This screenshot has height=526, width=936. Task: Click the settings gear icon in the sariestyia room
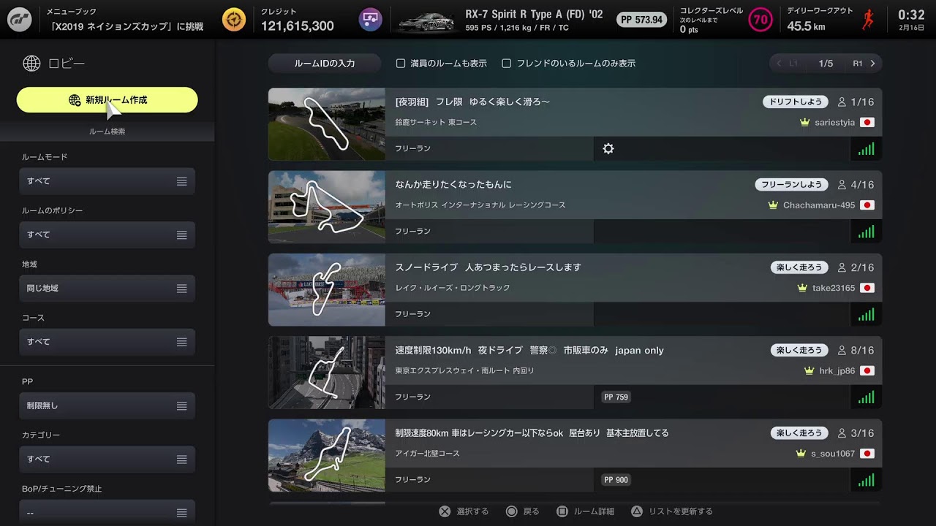[608, 149]
